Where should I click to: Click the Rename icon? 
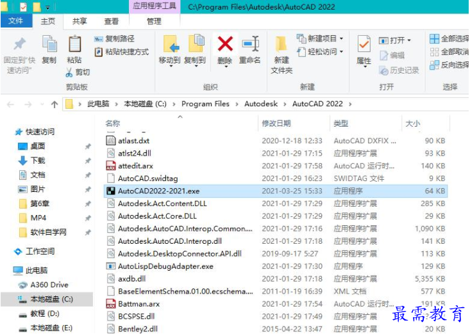(x=250, y=44)
